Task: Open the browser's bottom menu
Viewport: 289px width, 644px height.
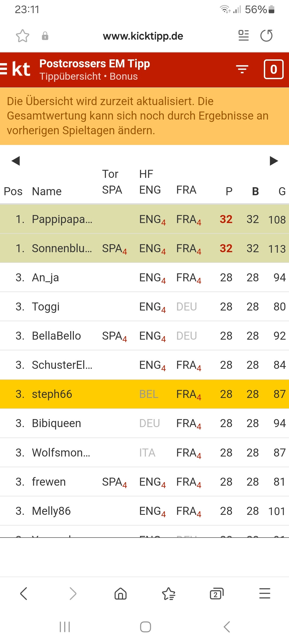Action: coord(265,594)
